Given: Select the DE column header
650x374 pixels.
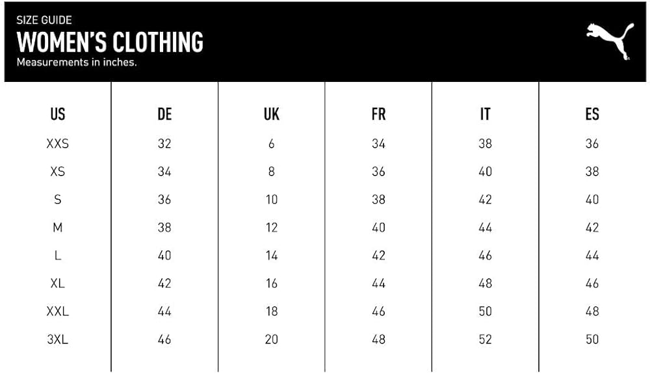Looking at the screenshot, I should [164, 114].
